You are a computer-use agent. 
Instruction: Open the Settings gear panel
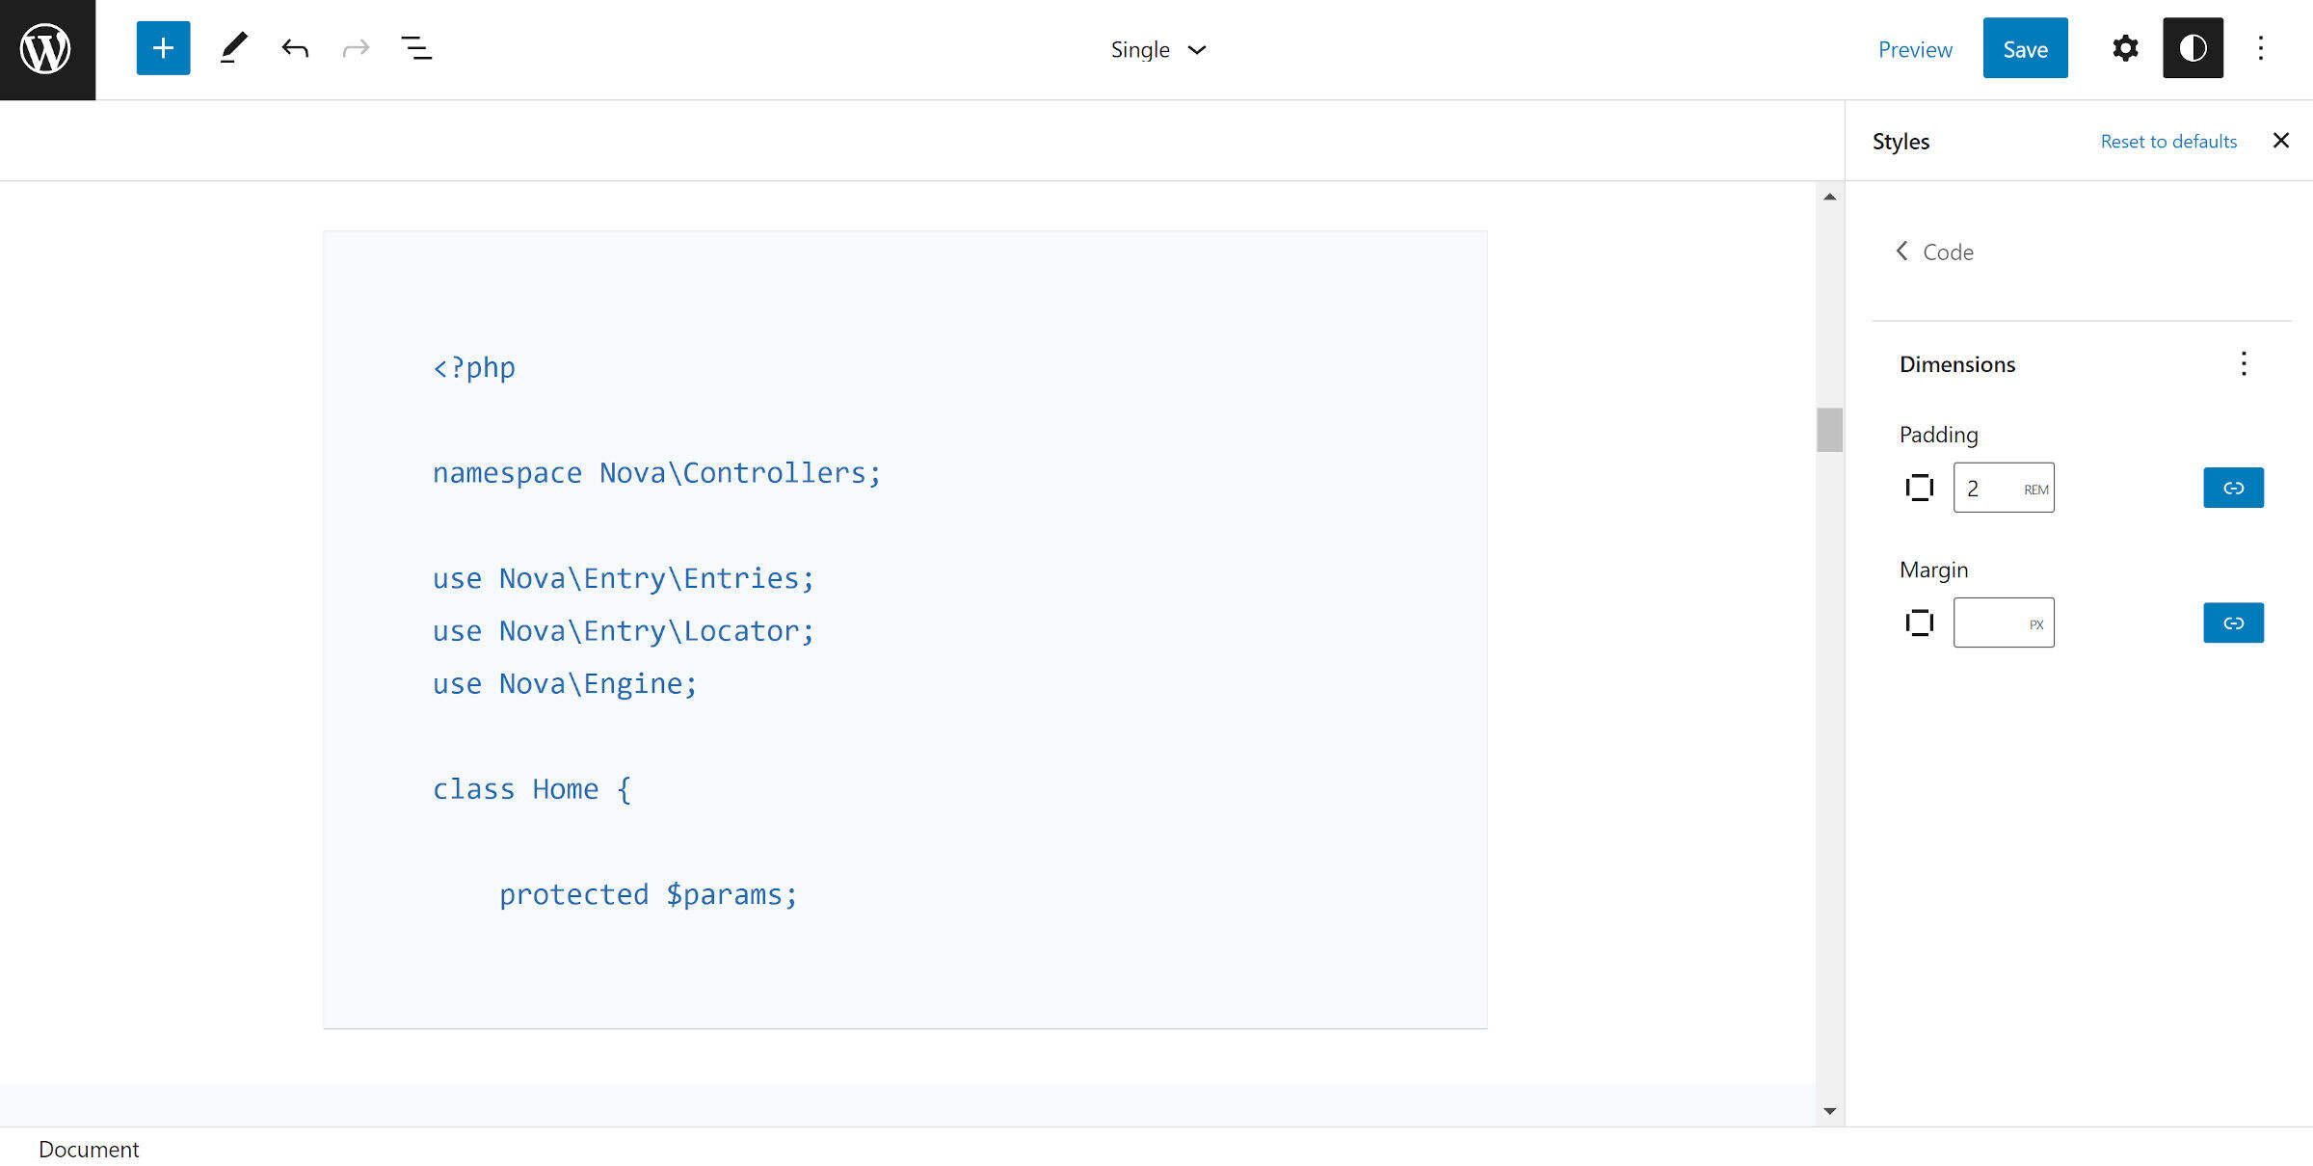tap(2124, 48)
